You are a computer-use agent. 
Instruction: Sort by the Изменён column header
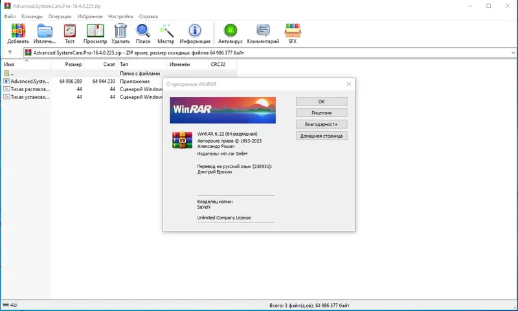click(188, 64)
